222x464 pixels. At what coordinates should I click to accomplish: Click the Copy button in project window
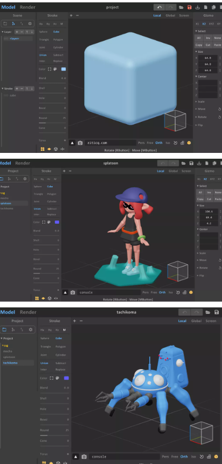199,45
